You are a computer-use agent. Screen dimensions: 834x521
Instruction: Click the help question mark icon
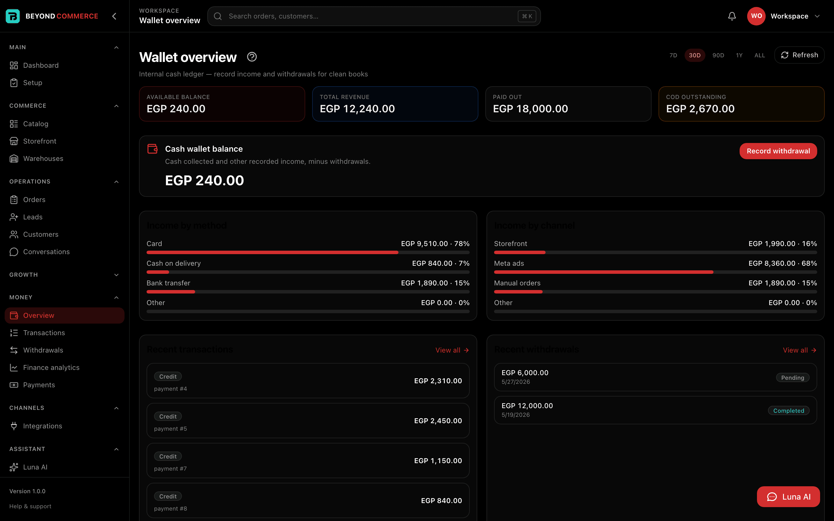pyautogui.click(x=252, y=57)
